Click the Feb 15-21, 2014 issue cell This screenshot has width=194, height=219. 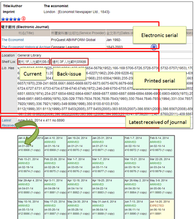click(31, 167)
